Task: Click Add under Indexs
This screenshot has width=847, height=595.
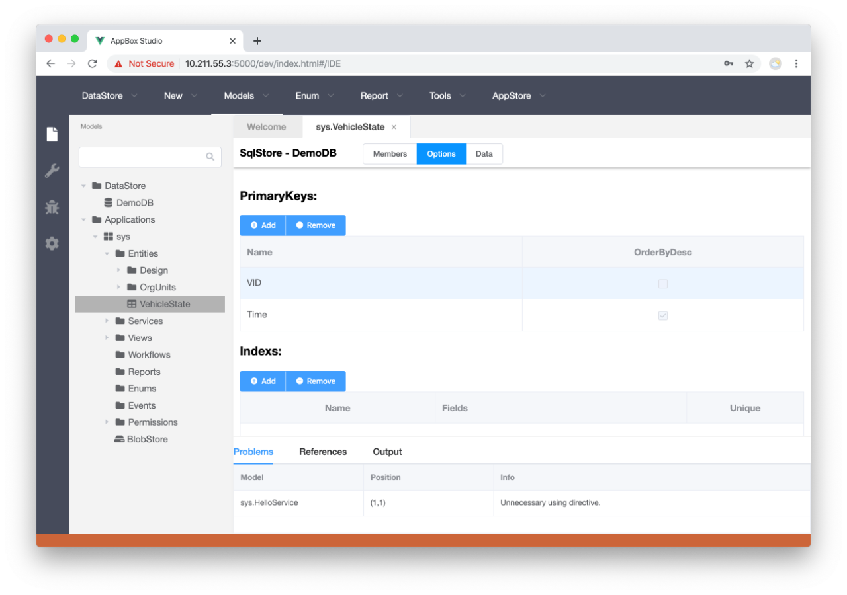Action: click(263, 381)
